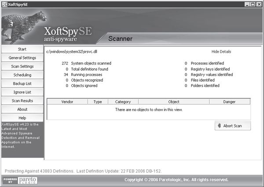Open the Scheduling page

(22, 75)
